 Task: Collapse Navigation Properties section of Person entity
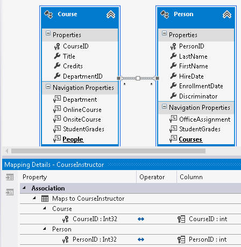coord(164,106)
